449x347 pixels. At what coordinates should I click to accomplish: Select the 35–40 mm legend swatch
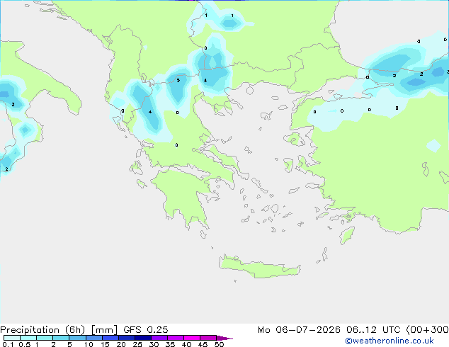click(x=175, y=338)
